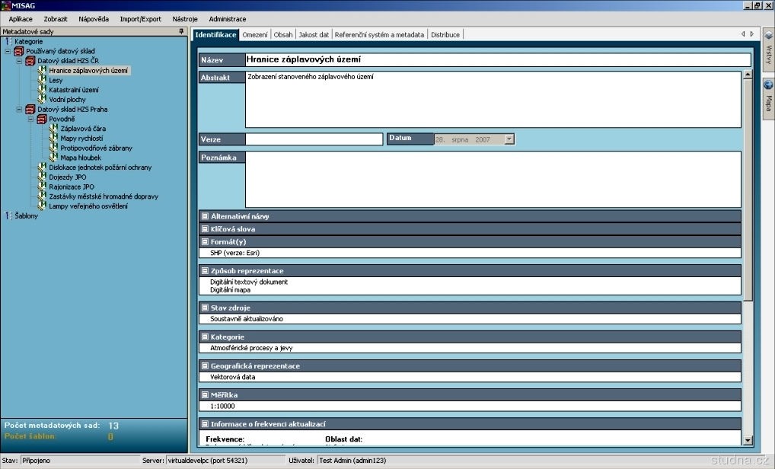Click the Lesy metadata icon
Screen dimensions: 775x469
click(x=42, y=80)
